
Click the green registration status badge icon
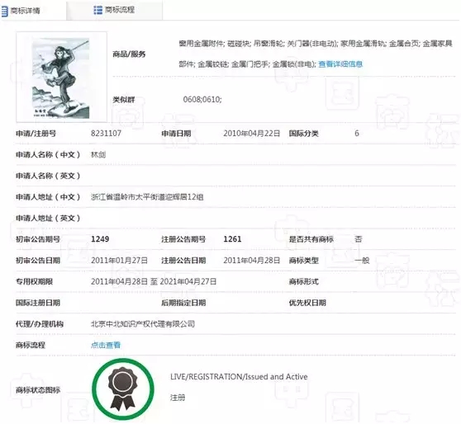123,389
